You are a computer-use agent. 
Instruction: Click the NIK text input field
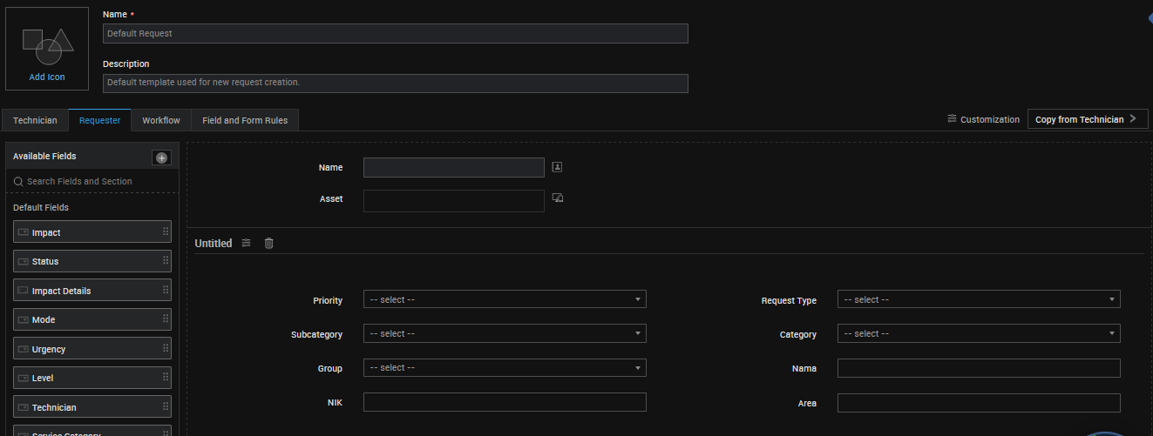505,402
